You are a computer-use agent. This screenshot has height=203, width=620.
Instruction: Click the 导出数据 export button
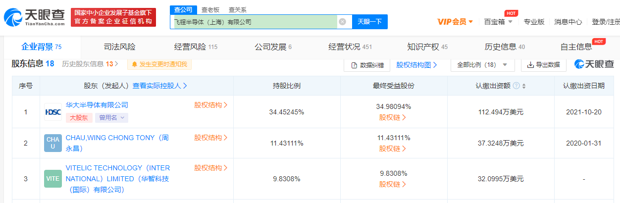tap(544, 65)
